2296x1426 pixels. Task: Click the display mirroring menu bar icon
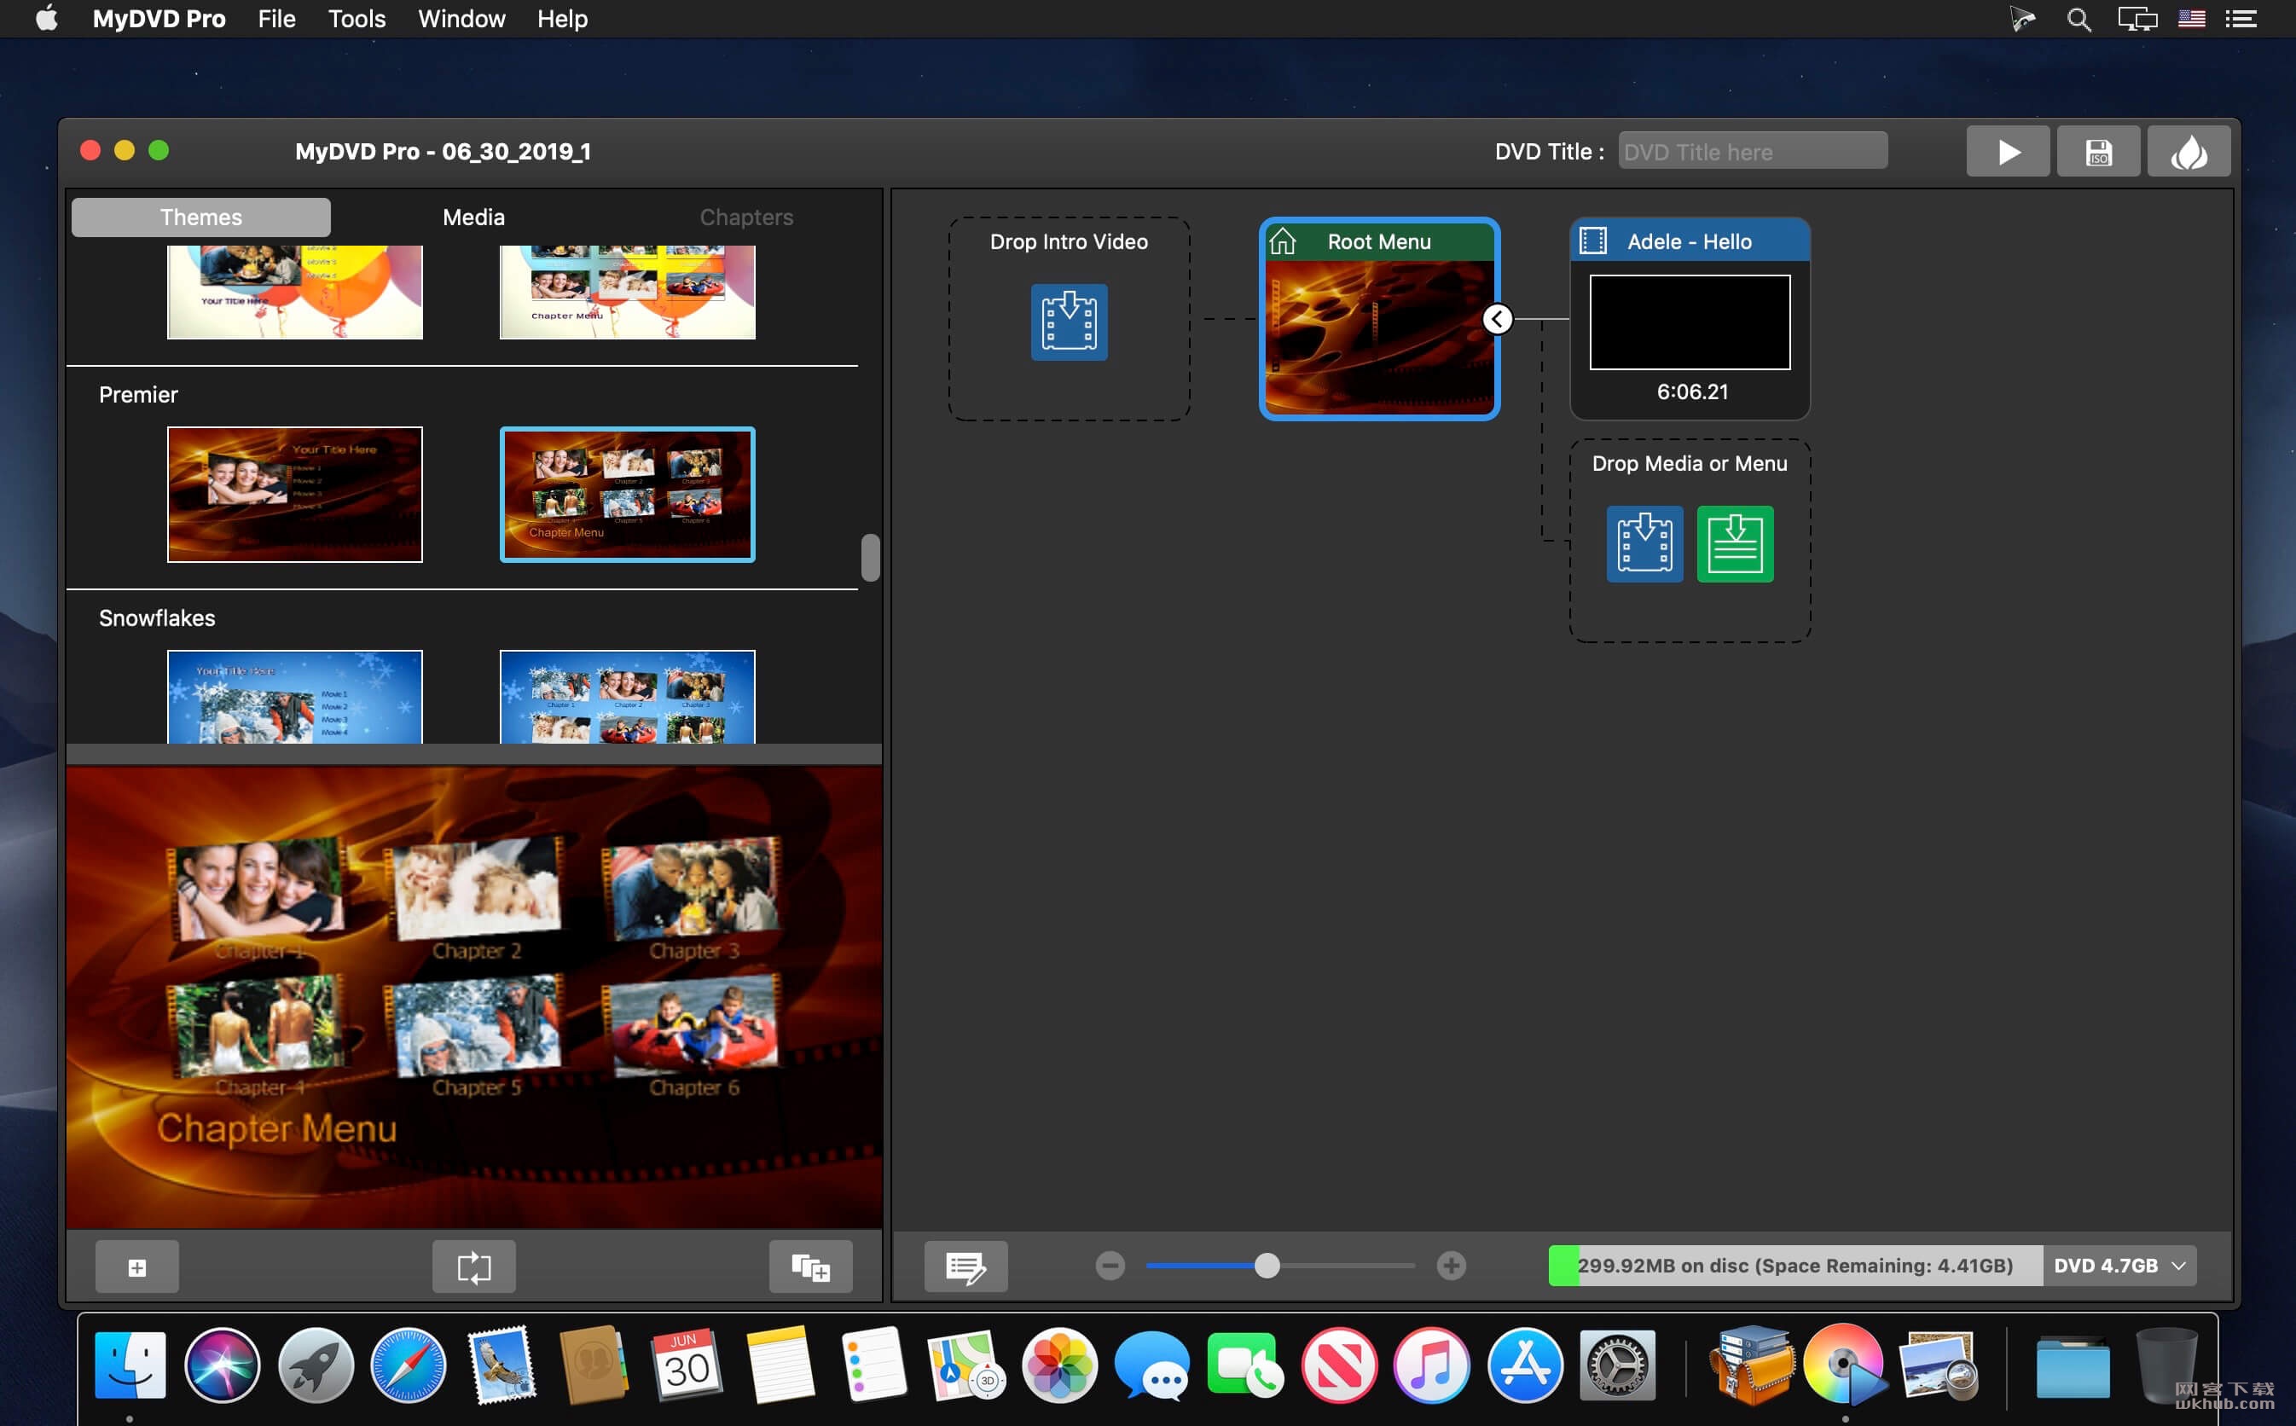[2137, 19]
